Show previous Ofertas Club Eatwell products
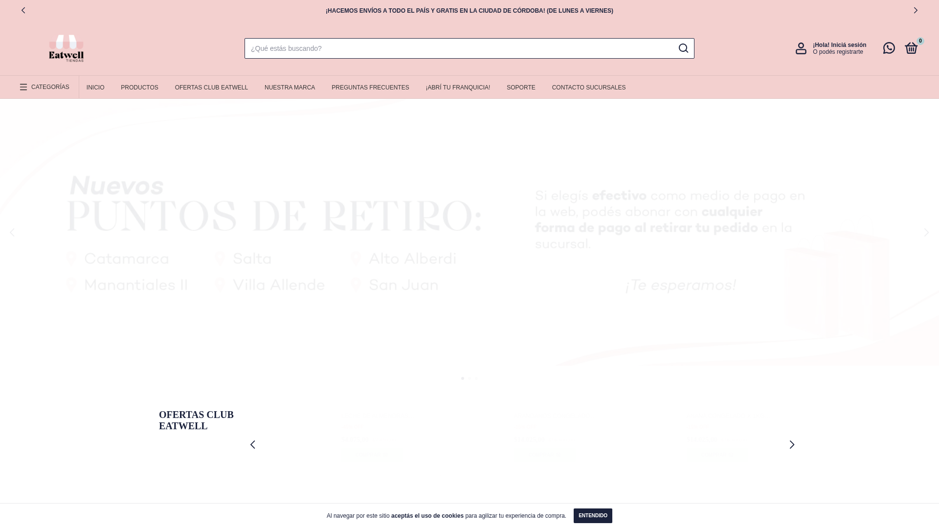The image size is (939, 528). tap(253, 444)
